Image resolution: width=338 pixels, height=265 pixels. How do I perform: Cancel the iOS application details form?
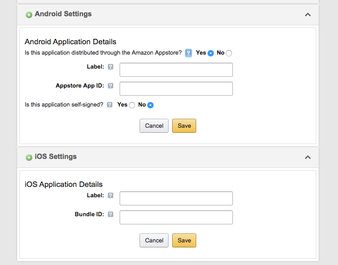click(154, 240)
